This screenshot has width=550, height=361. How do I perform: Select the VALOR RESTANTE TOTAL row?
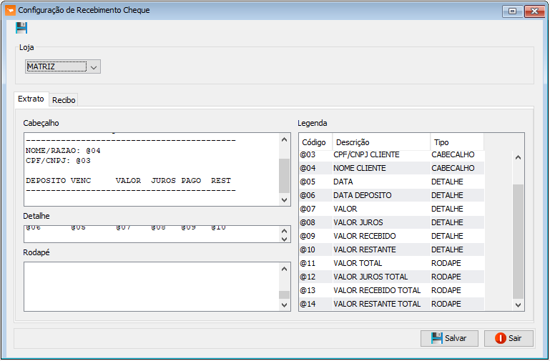(391, 304)
